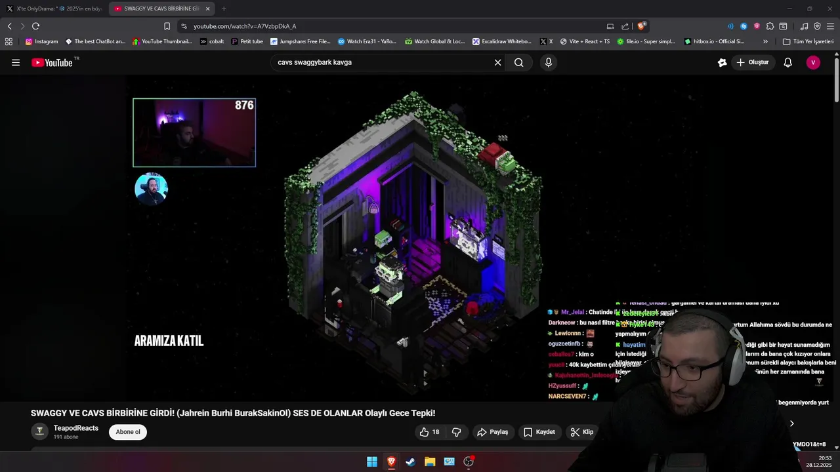Go forward in browser history
This screenshot has width=840, height=472.
click(x=22, y=26)
